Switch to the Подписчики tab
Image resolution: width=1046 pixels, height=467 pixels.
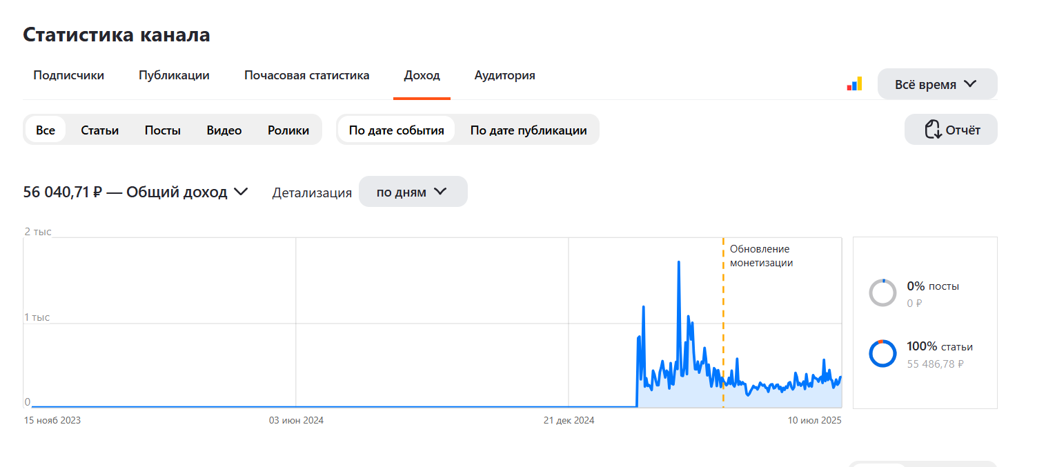pos(69,75)
